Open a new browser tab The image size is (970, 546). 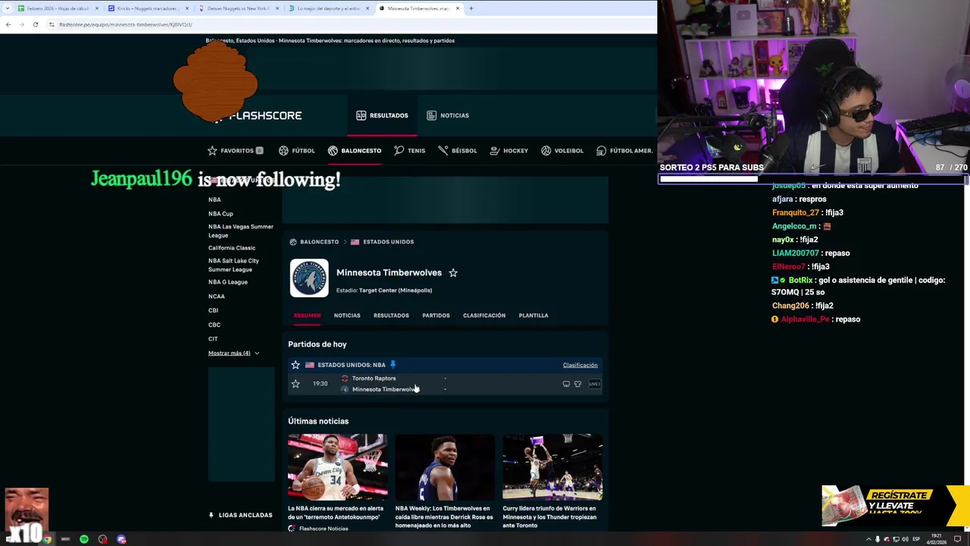pyautogui.click(x=471, y=8)
